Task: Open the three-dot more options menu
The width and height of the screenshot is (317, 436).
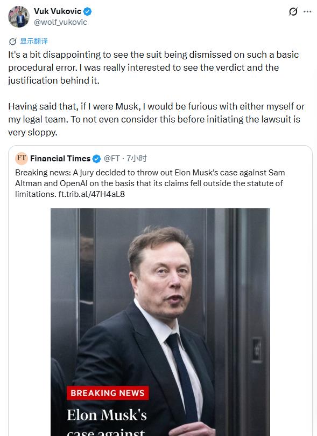Action: pos(307,12)
